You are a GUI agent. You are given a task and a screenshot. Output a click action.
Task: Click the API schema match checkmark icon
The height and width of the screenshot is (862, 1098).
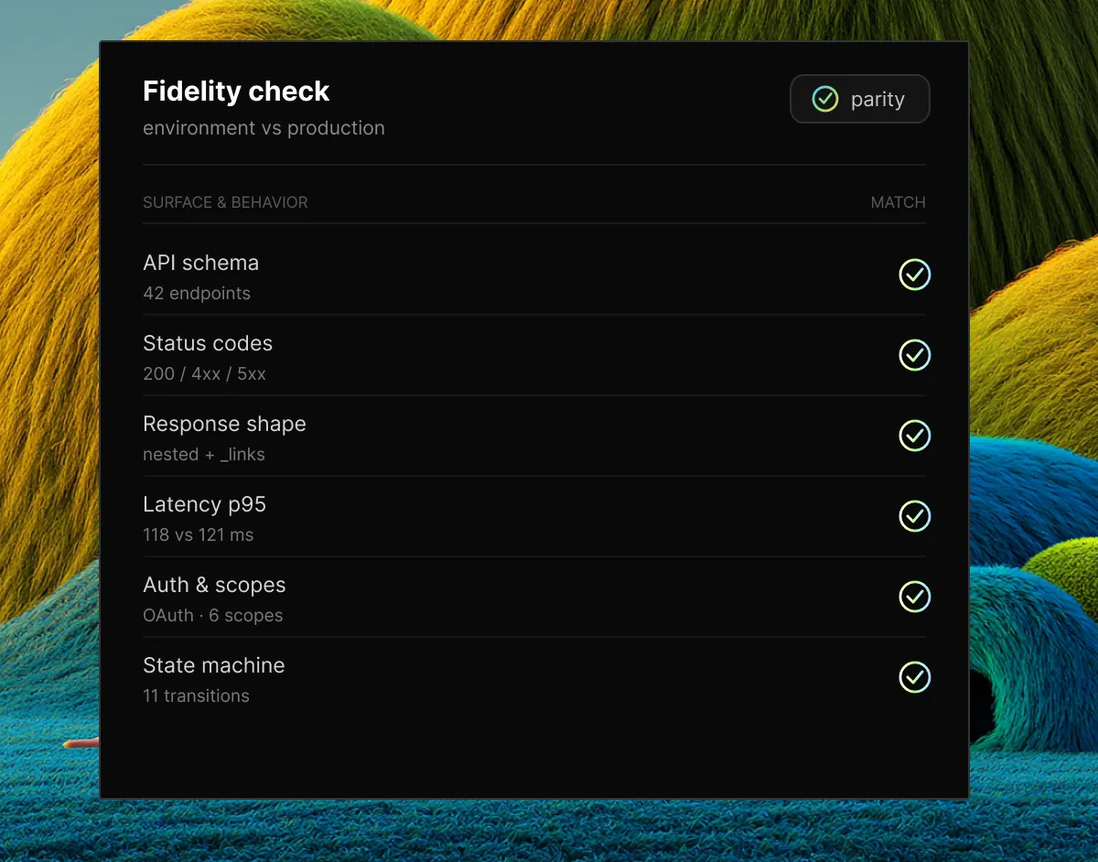coord(914,275)
